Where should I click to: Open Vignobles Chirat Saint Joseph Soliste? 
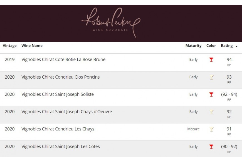pos(58,94)
